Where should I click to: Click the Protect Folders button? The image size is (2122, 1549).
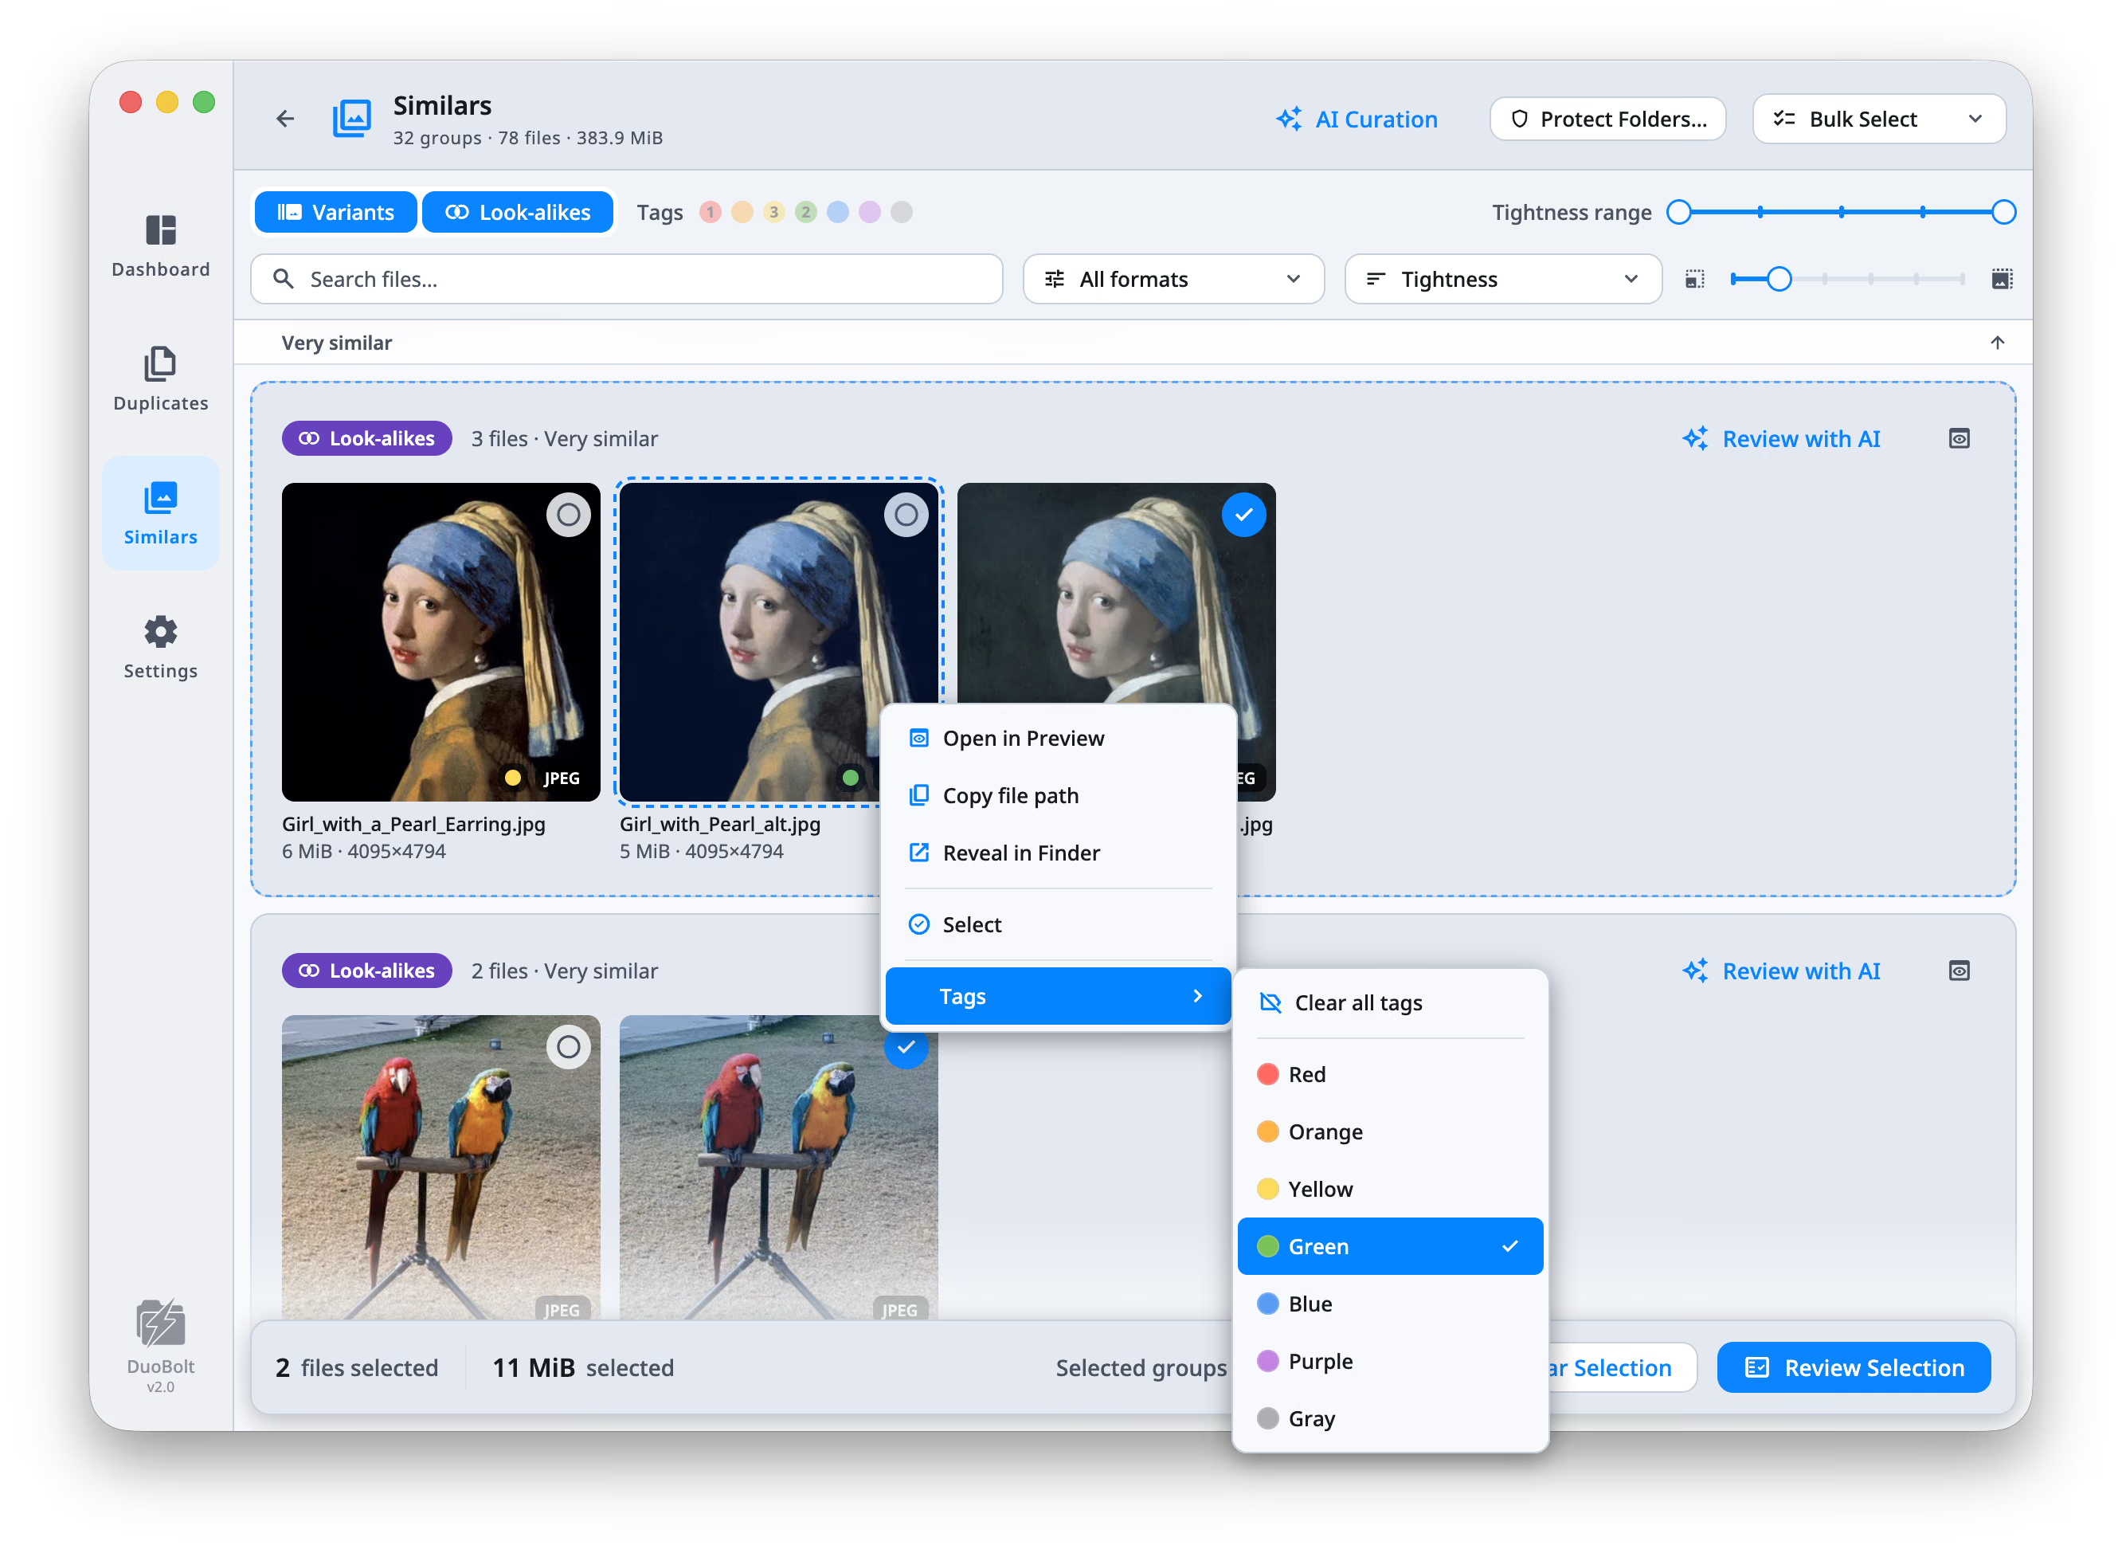click(x=1607, y=119)
